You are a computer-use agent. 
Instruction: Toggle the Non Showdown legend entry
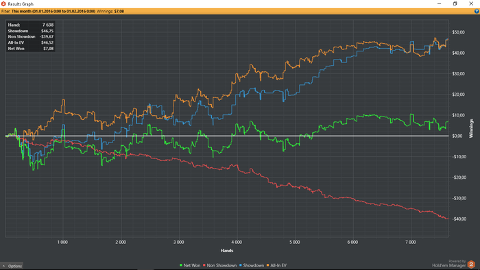click(219, 265)
